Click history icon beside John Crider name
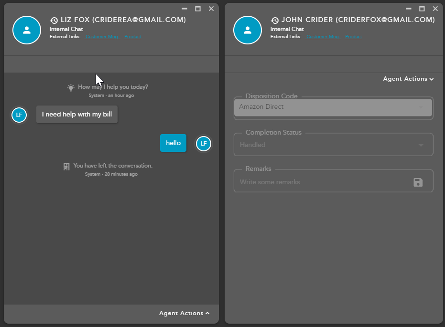This screenshot has height=327, width=445. click(275, 21)
